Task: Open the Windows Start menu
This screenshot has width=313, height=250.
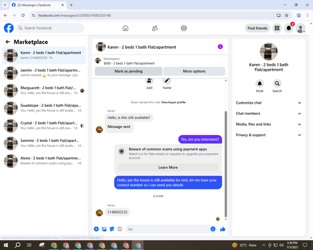Action: click(6, 245)
